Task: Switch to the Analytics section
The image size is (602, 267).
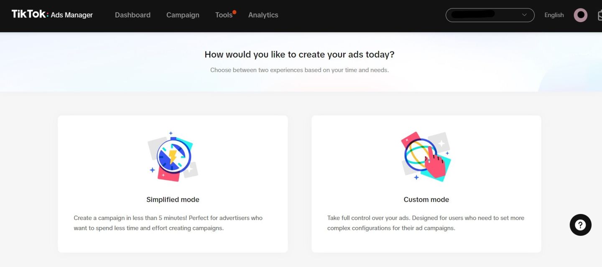Action: 263,15
